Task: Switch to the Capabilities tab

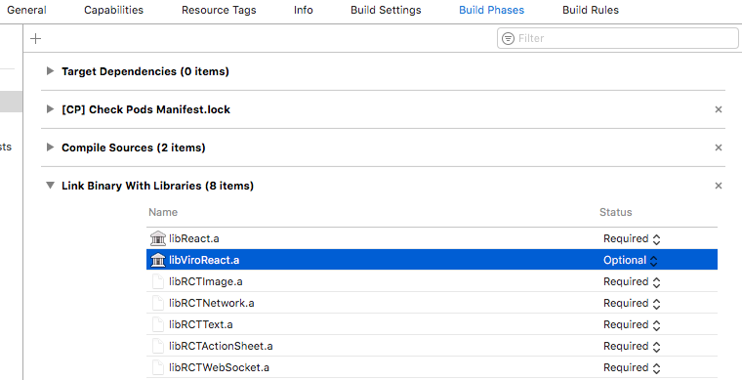Action: pos(113,10)
